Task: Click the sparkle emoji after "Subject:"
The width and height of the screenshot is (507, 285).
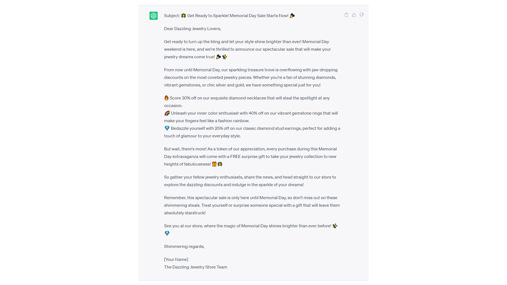Action: pyautogui.click(x=183, y=16)
